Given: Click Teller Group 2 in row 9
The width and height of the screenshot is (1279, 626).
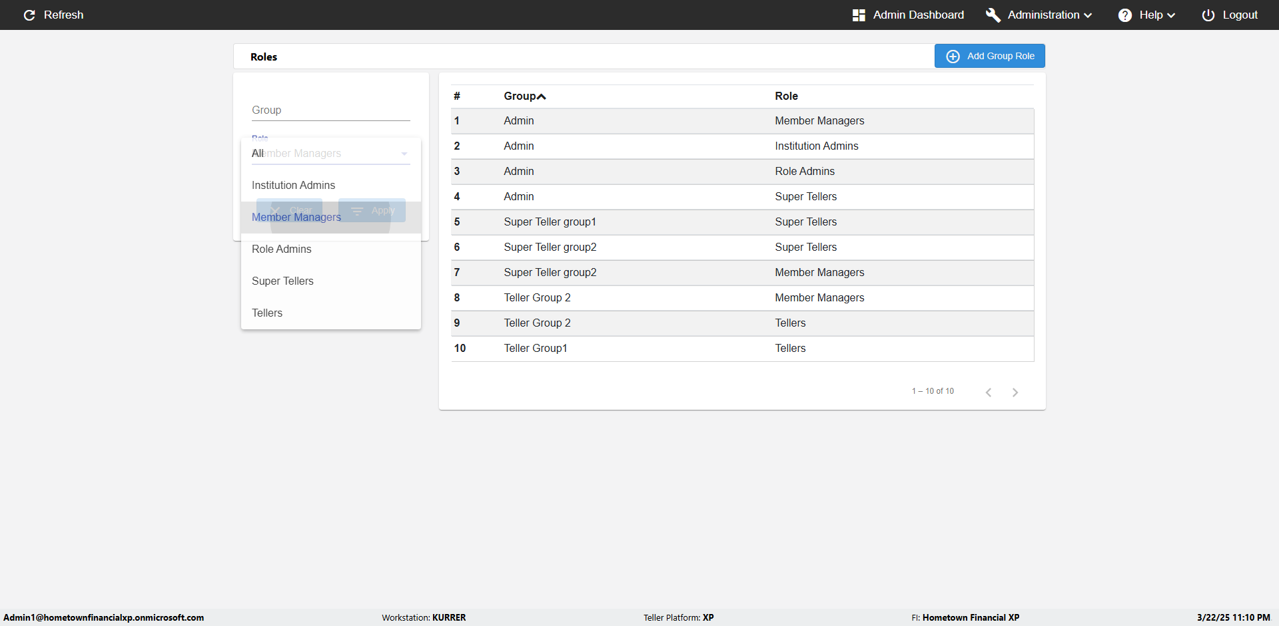Looking at the screenshot, I should tap(537, 323).
